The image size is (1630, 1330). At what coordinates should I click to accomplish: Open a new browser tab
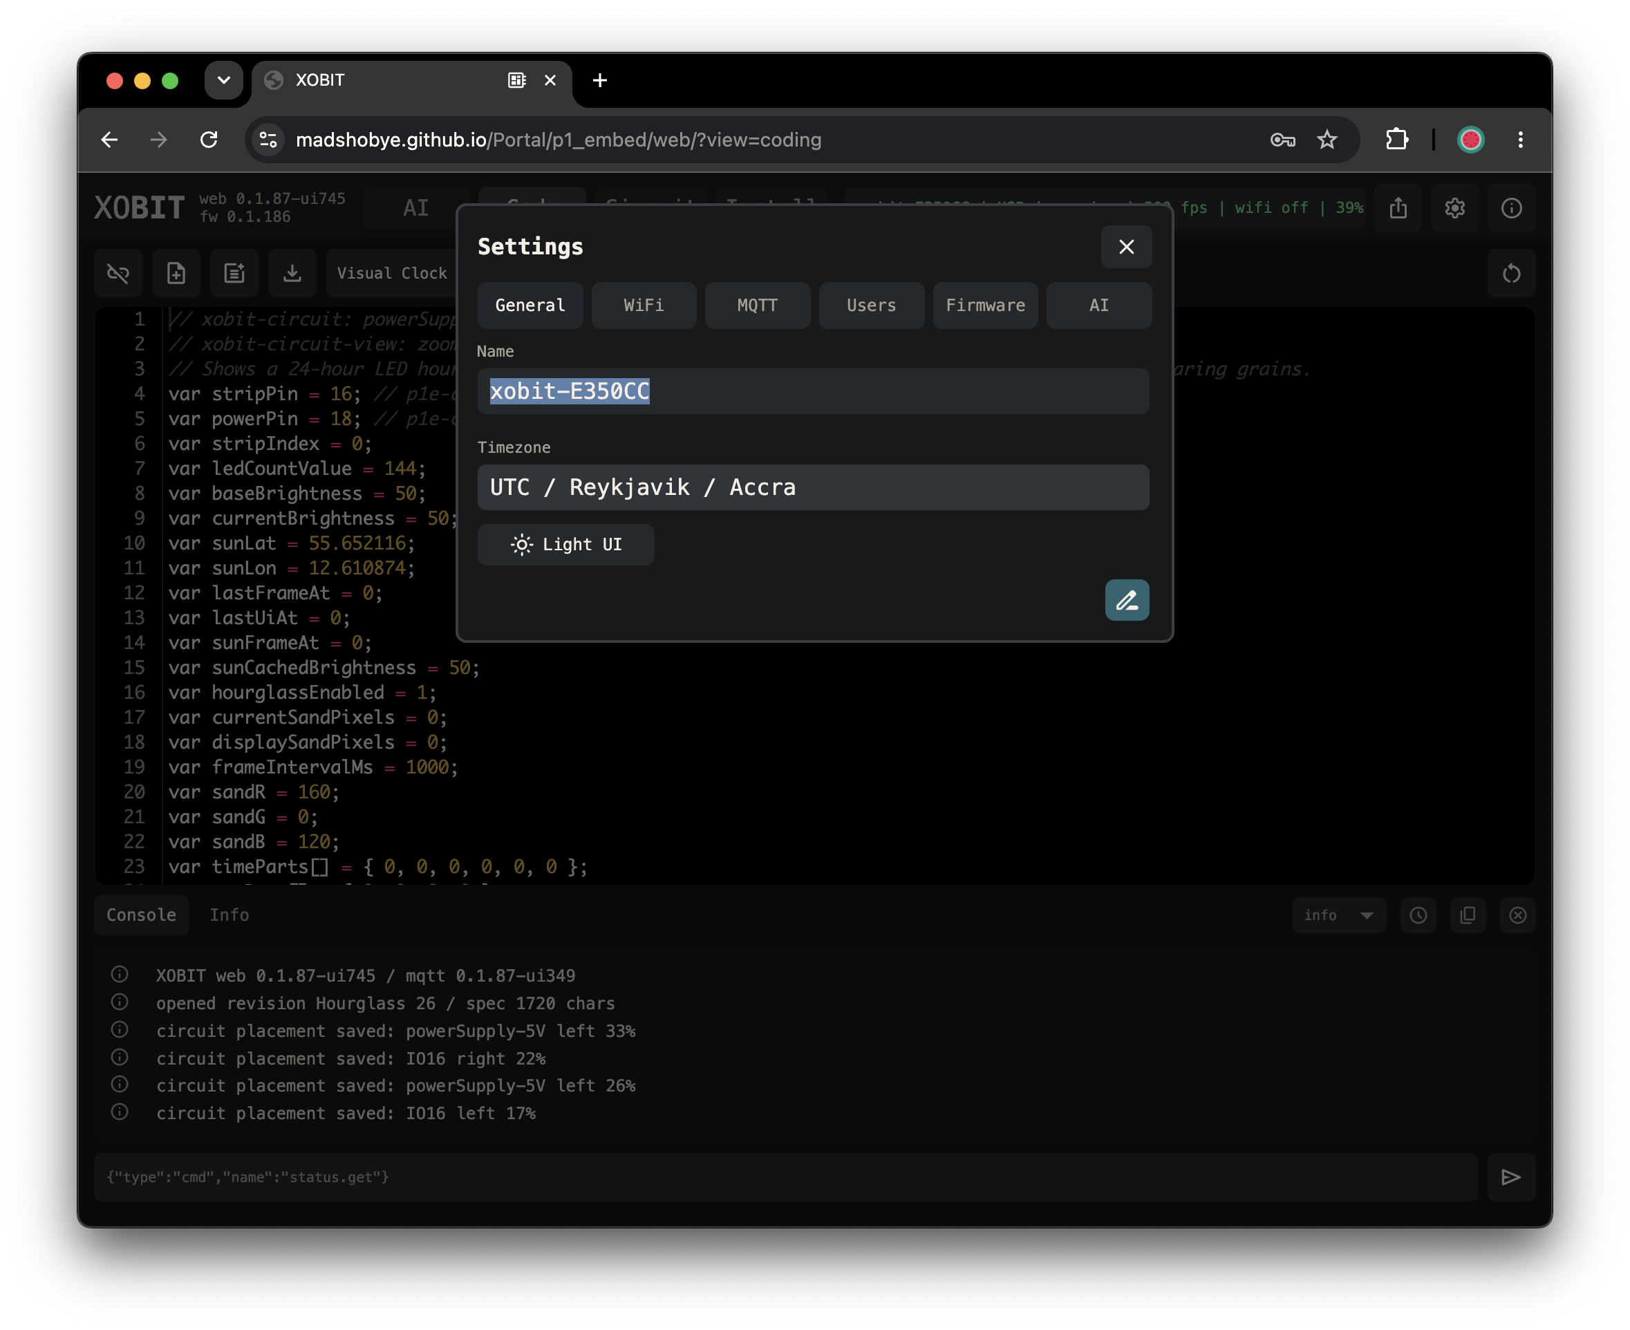(x=600, y=79)
